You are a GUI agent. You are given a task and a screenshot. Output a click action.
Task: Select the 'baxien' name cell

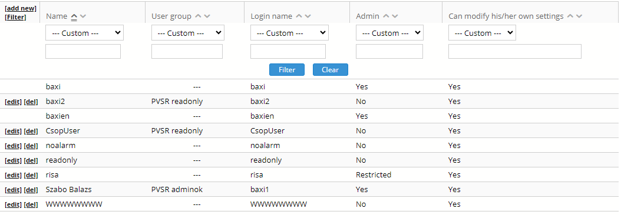(58, 116)
